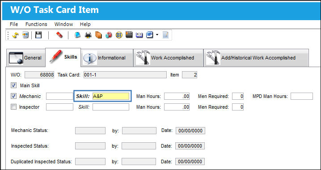Uncheck the Main Skill checkbox
Screen dimensions: 321x170
14,85
